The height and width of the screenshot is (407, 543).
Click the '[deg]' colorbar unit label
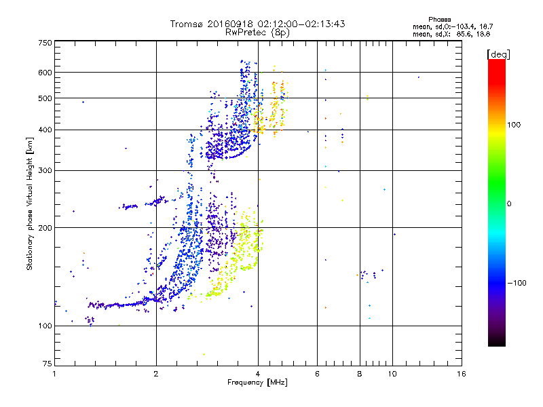tap(498, 54)
